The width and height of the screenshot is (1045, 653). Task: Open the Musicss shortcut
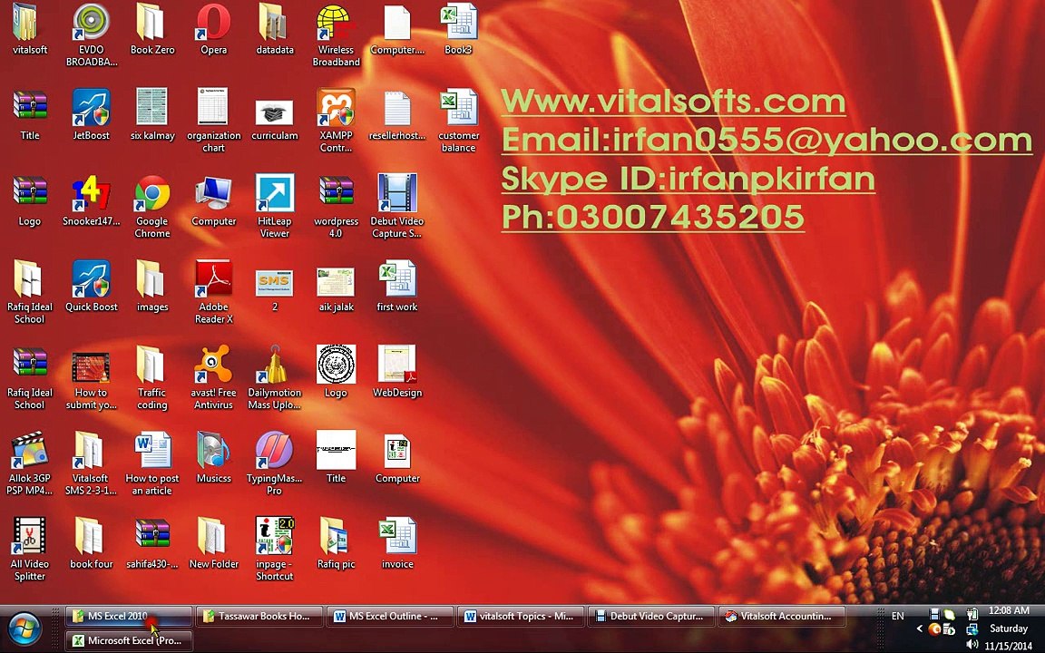213,458
